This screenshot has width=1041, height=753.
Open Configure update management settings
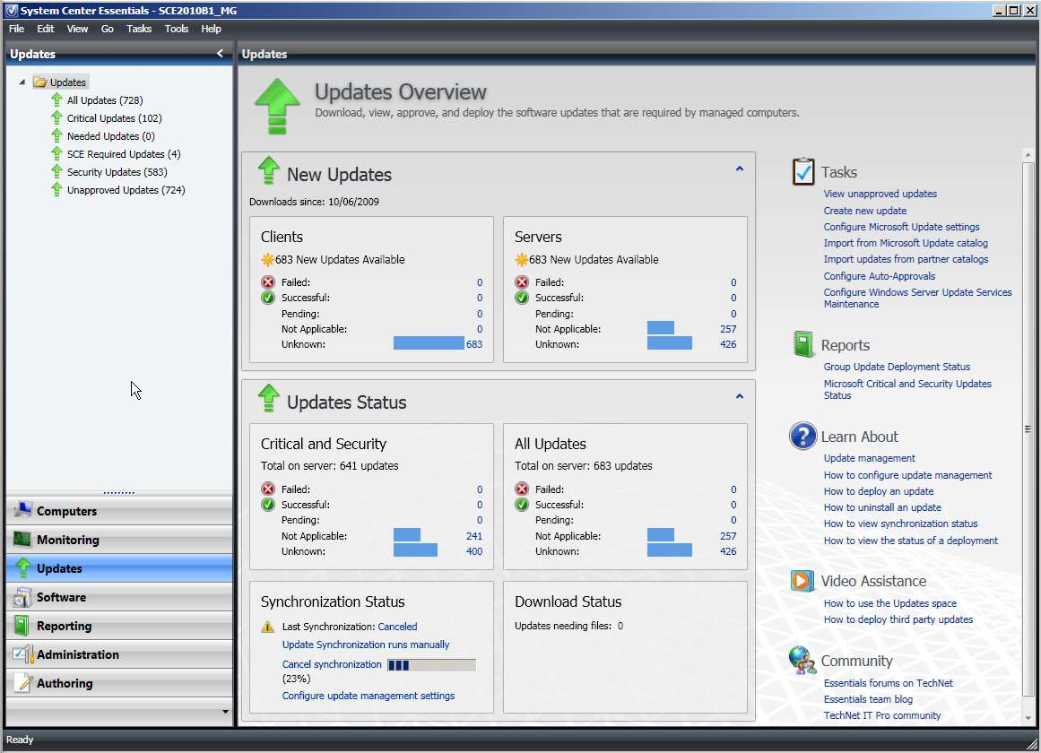click(369, 696)
